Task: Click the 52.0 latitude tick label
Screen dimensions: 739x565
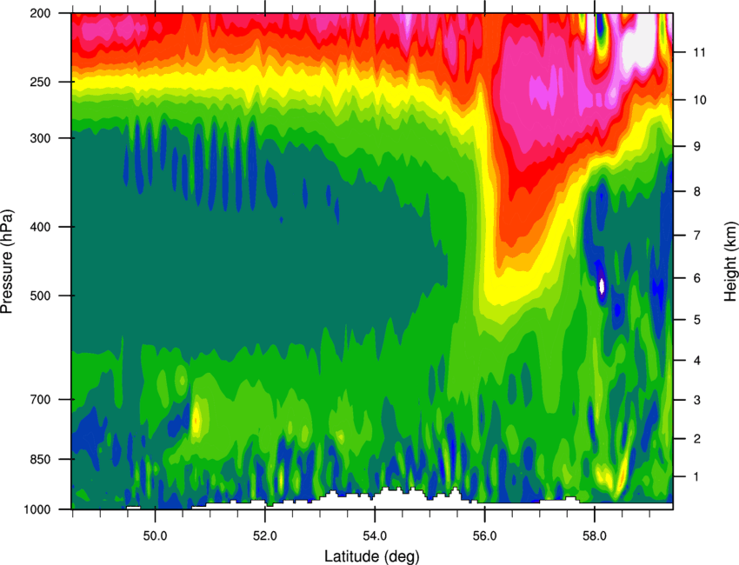Action: [x=265, y=535]
